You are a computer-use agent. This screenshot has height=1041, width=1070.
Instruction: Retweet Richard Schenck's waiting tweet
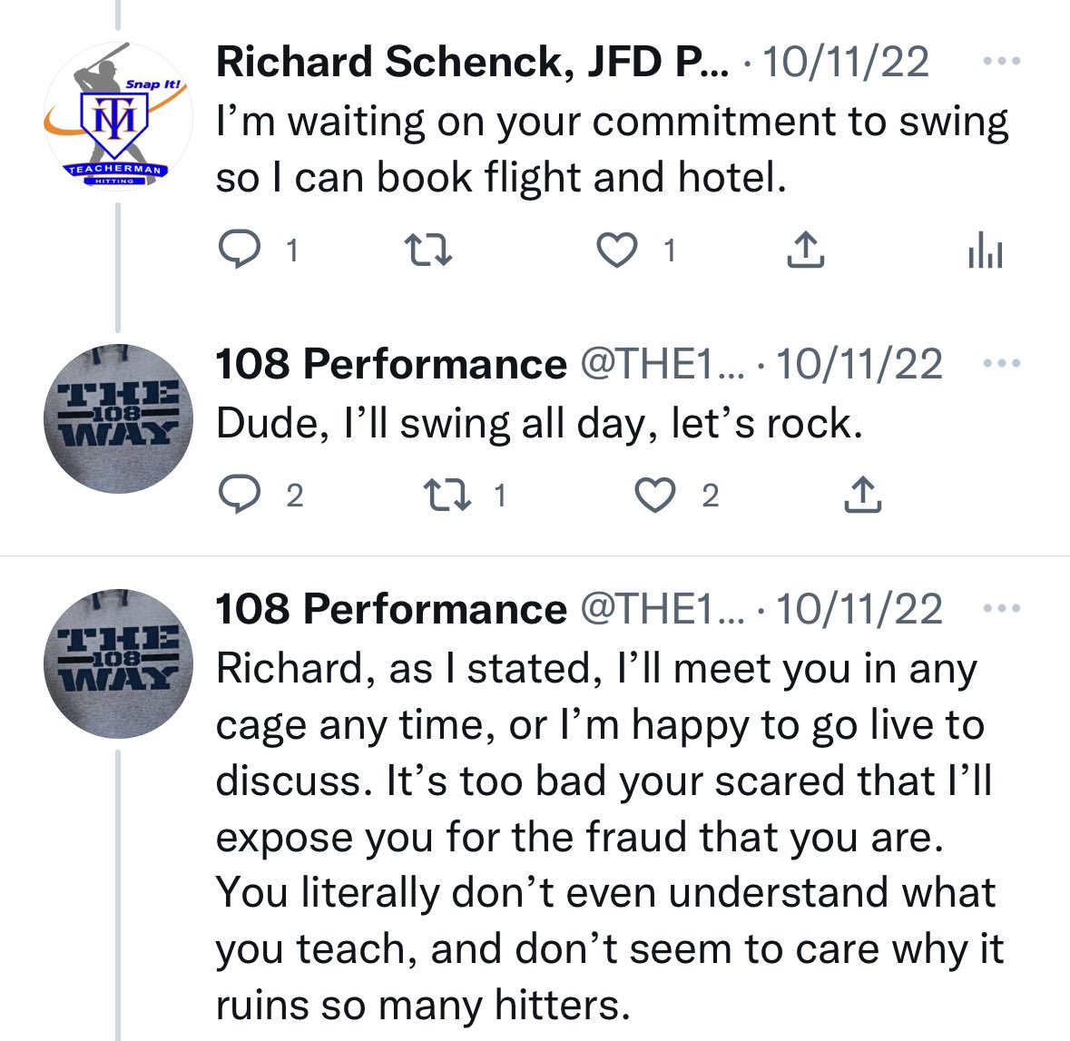pos(428,250)
